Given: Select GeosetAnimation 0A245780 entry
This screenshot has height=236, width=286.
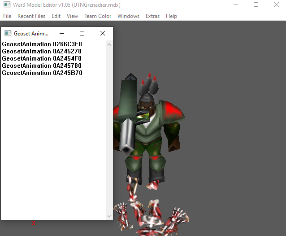Looking at the screenshot, I should (x=42, y=66).
